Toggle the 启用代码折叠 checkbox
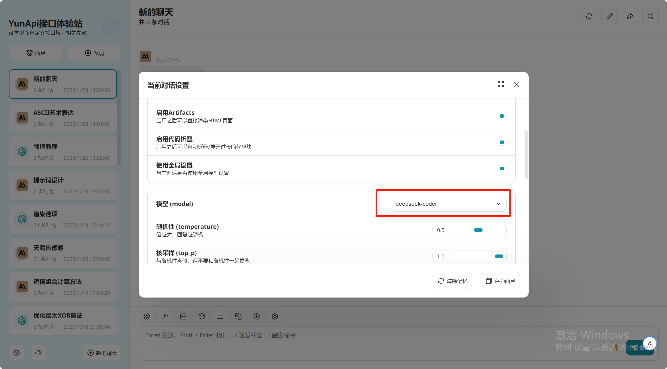This screenshot has width=667, height=369. tap(502, 142)
